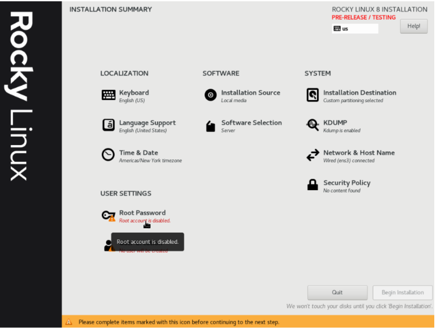Click the 'Please complete items marked' warning message
This screenshot has height=328, width=436.
[179, 322]
